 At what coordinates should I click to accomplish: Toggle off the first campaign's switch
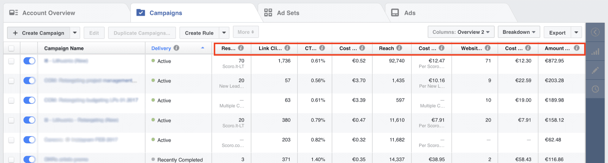click(29, 61)
